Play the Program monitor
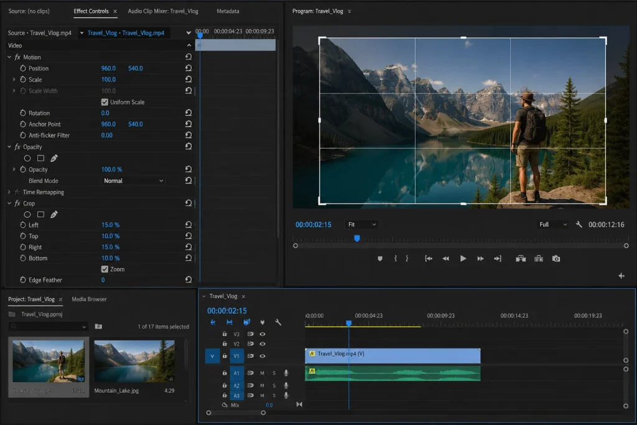The image size is (637, 425). coord(463,258)
